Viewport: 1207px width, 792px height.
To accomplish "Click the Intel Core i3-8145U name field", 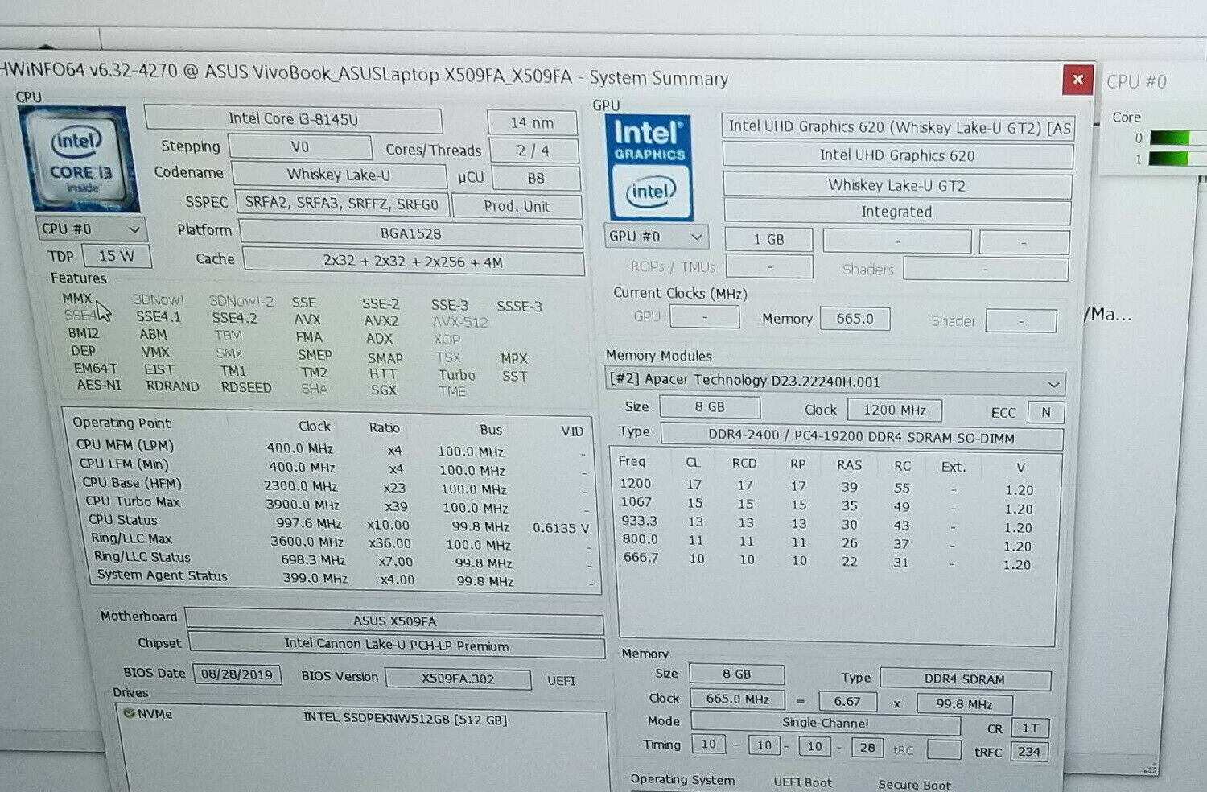I will 293,119.
